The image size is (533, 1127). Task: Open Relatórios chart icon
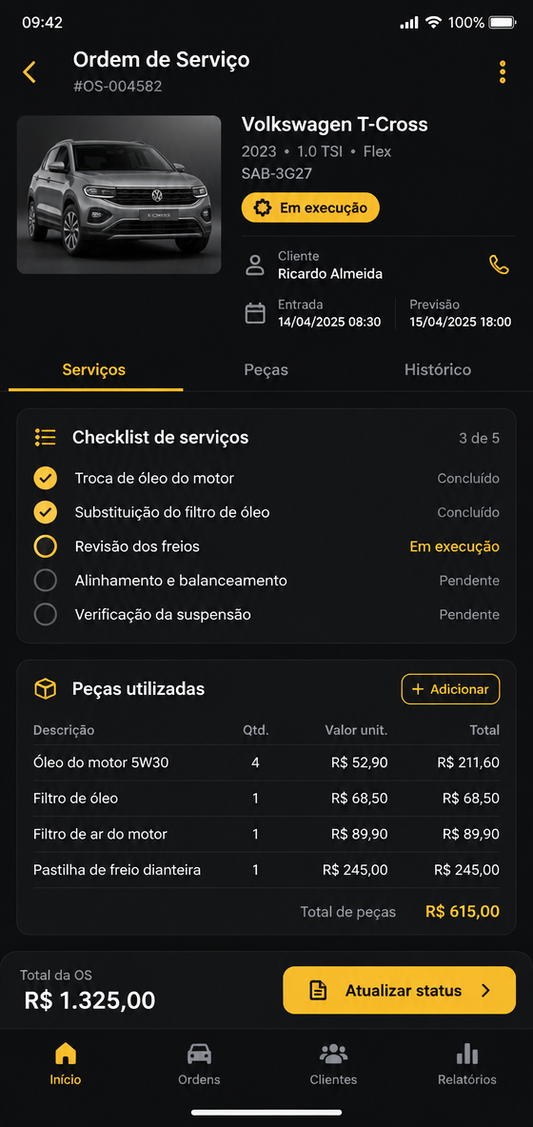tap(467, 1054)
